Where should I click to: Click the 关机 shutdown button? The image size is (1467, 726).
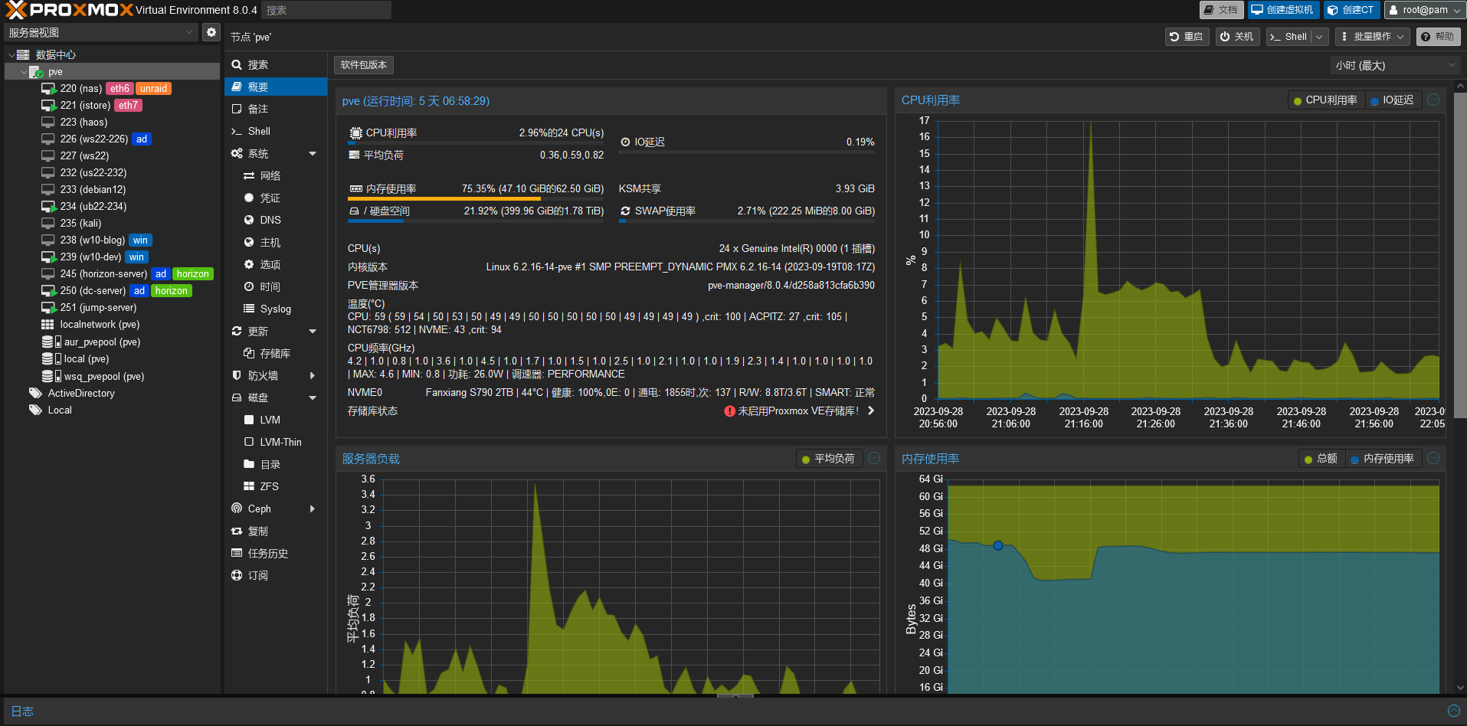(x=1237, y=37)
